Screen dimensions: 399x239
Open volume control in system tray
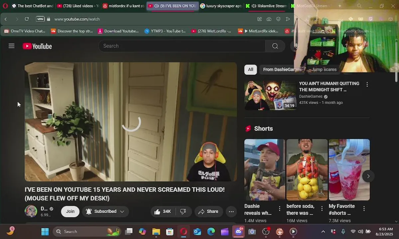360,232
